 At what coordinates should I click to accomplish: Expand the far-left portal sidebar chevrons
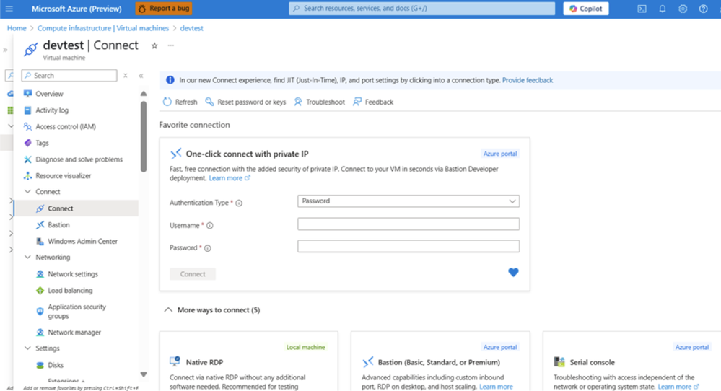pos(5,50)
